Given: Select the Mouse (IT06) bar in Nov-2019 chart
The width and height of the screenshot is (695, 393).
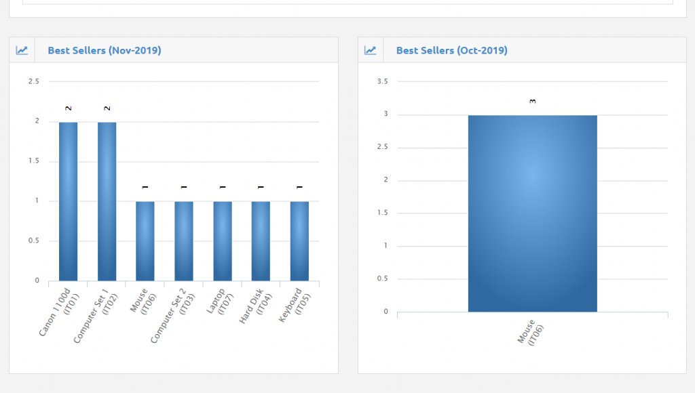Looking at the screenshot, I should [145, 241].
